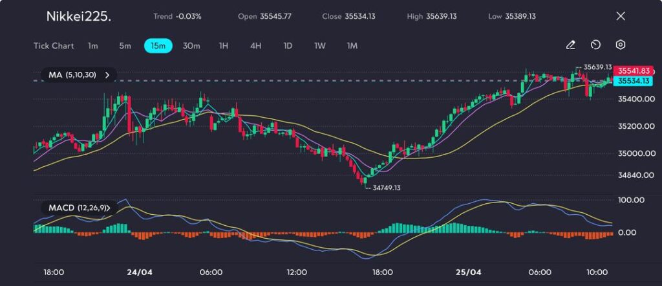Image resolution: width=662 pixels, height=286 pixels.
Task: Choose the 1H timeframe
Action: pos(224,46)
